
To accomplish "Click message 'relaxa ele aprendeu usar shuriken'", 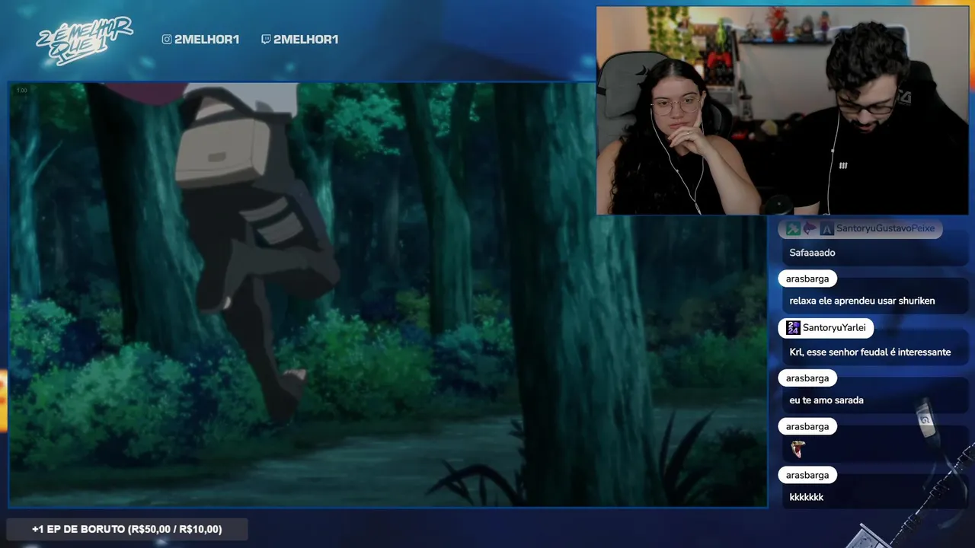I will point(862,301).
